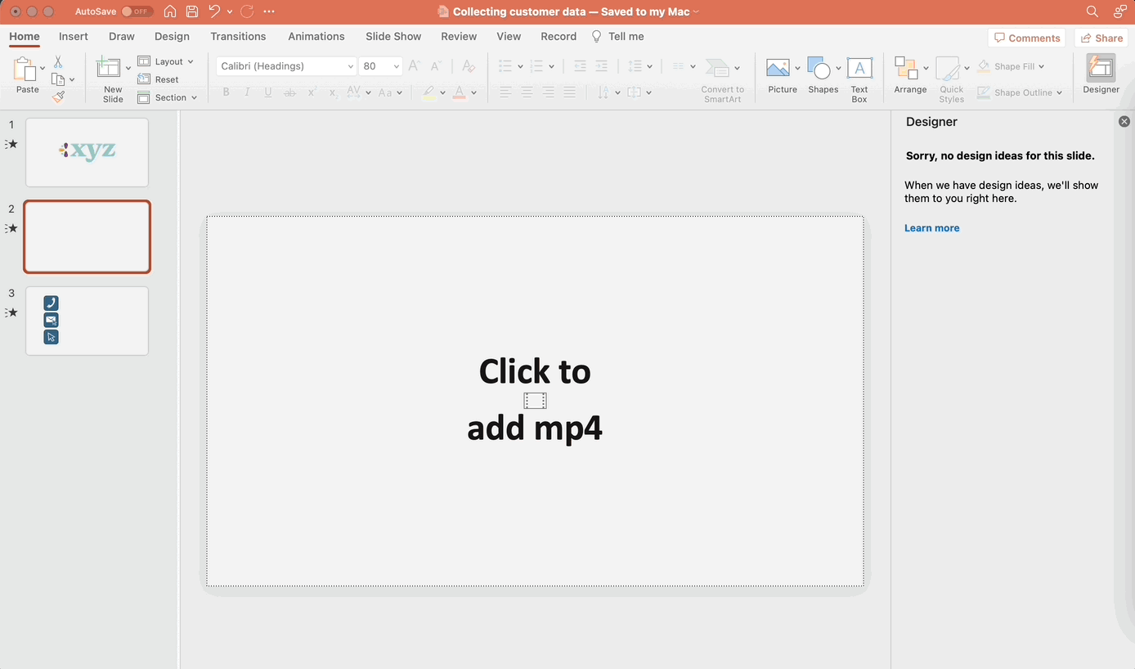
Task: Apply superscript formatting
Action: (310, 92)
